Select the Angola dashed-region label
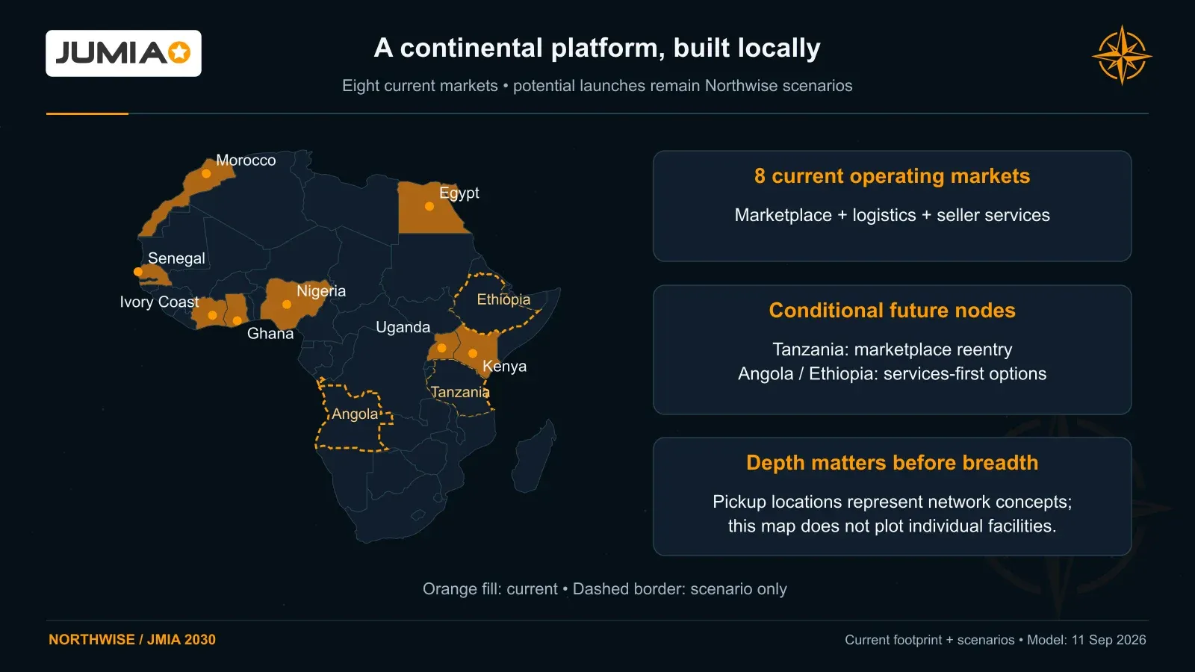 (x=355, y=414)
